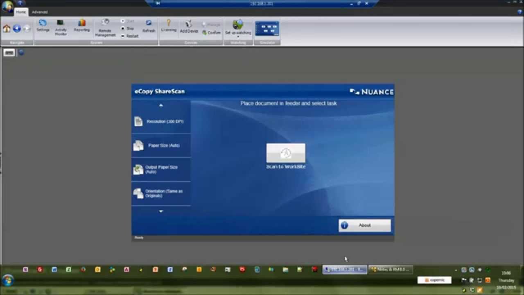The image size is (524, 295).
Task: Pin the remote session connection bar
Action: (158, 3)
